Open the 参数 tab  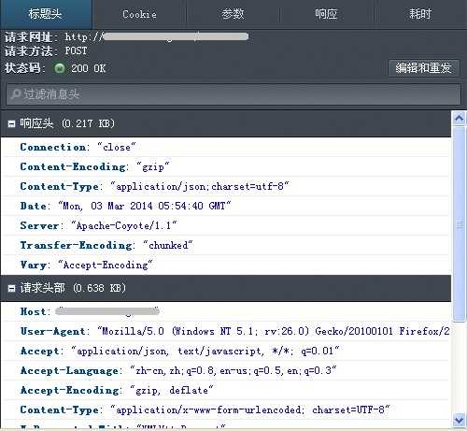233,14
